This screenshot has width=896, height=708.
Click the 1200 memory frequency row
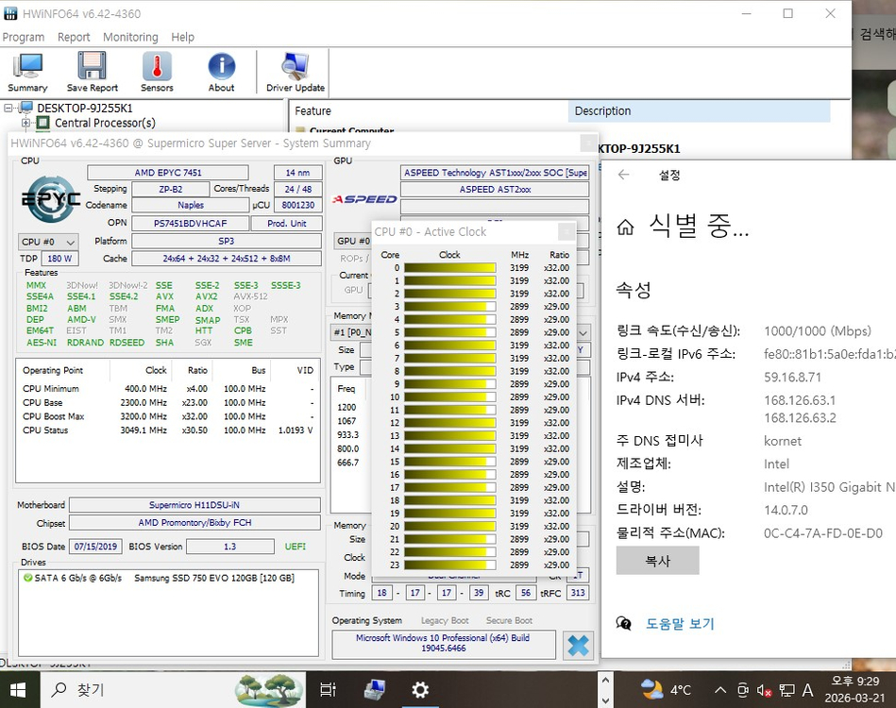347,408
